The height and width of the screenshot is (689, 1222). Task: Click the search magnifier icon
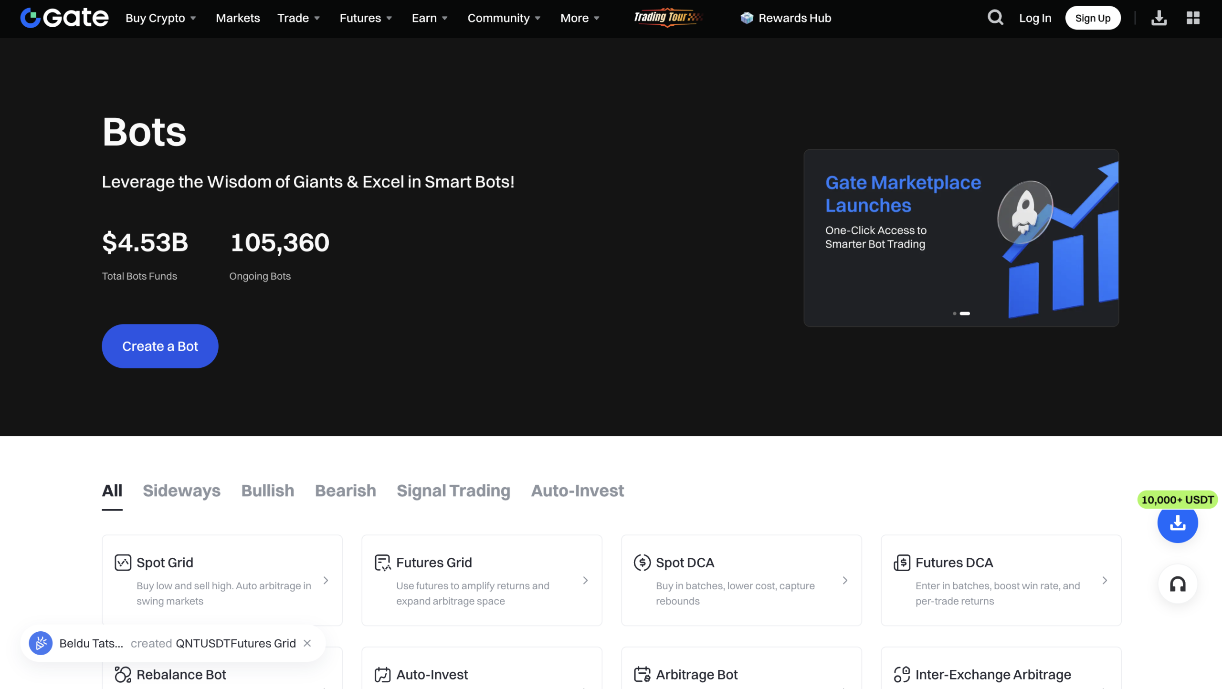coord(995,18)
